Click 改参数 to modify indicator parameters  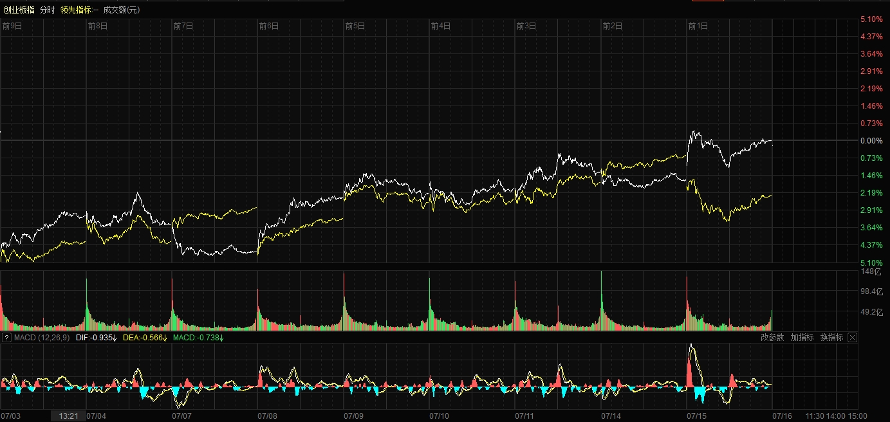[x=772, y=338]
